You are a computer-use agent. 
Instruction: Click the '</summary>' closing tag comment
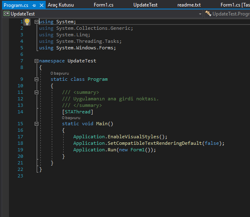88,105
